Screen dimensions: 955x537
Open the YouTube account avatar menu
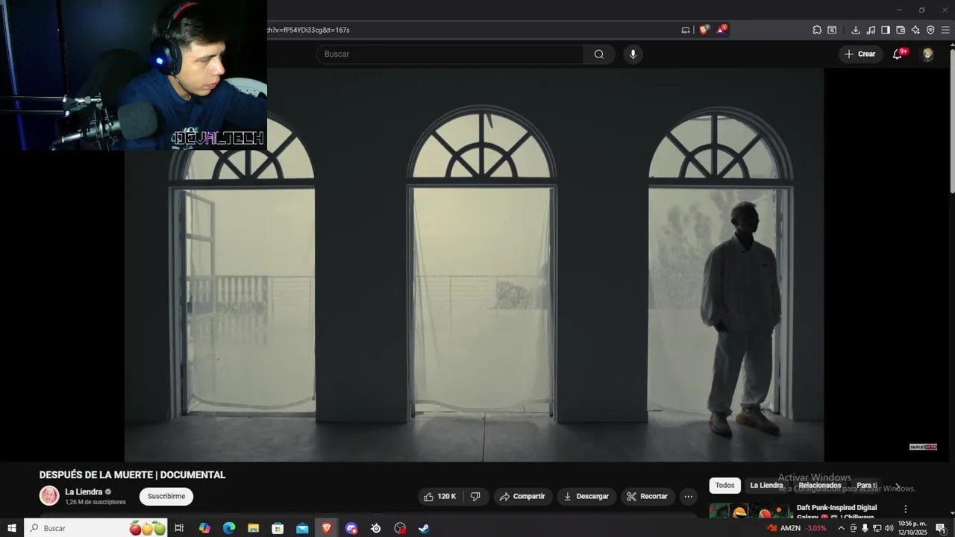[927, 54]
